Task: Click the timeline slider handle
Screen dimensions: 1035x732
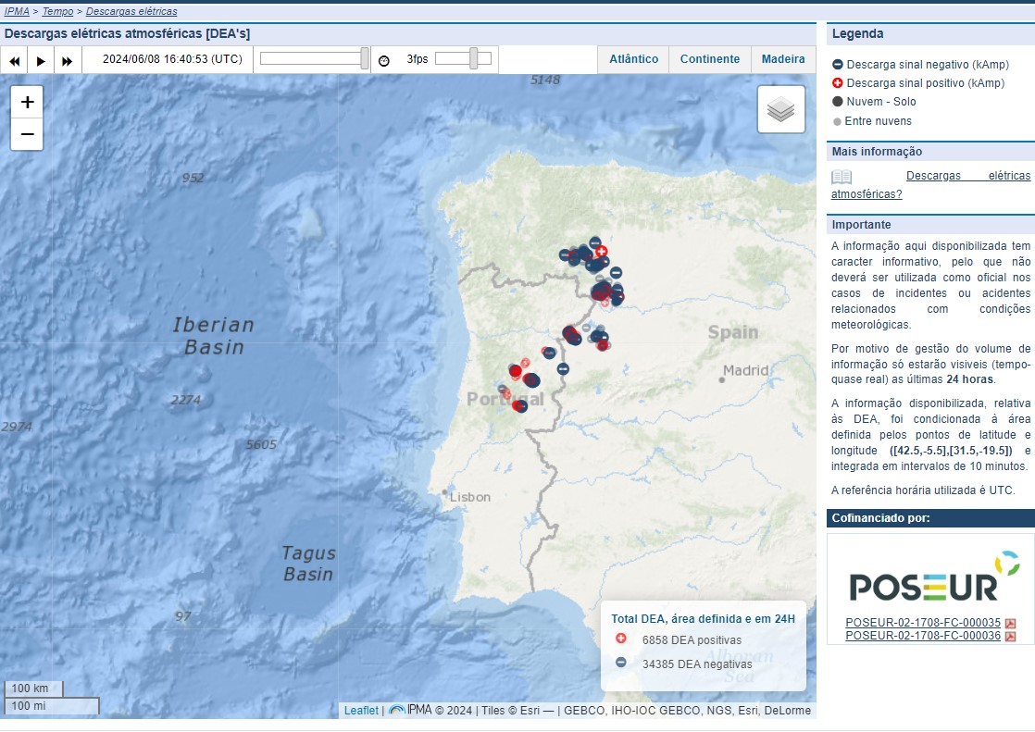Action: coord(365,59)
